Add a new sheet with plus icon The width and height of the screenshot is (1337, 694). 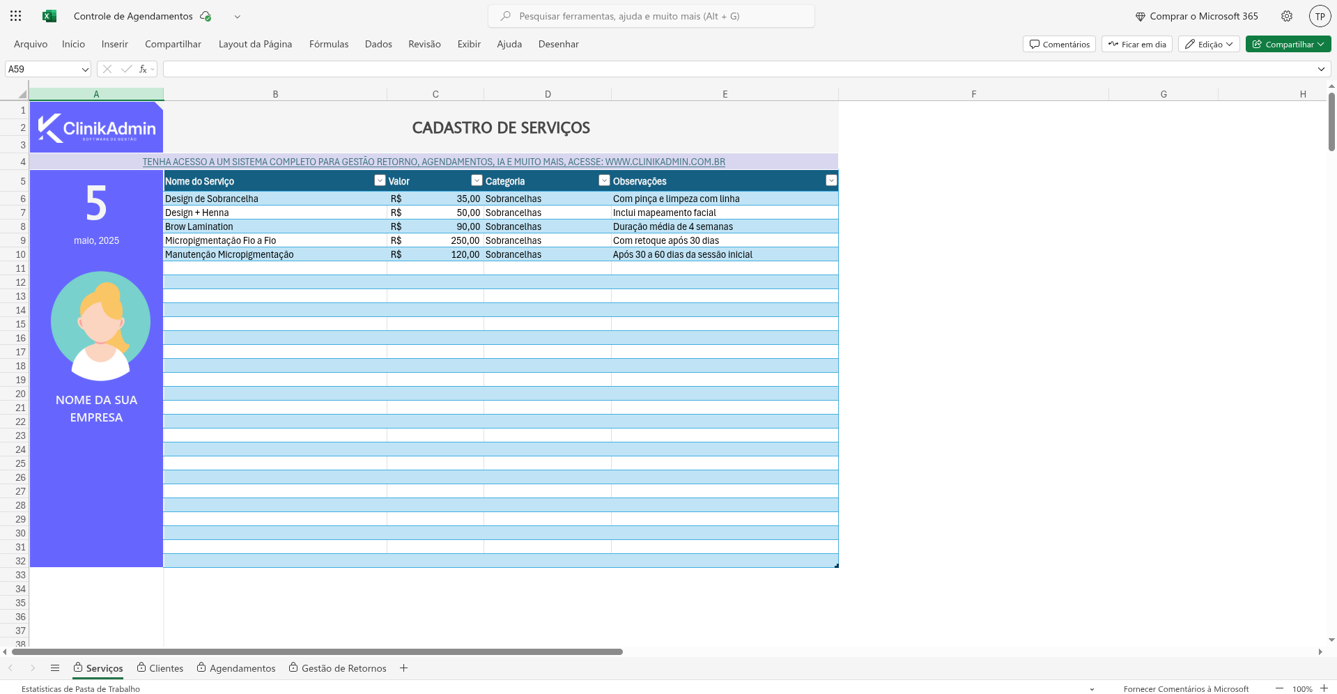click(403, 668)
